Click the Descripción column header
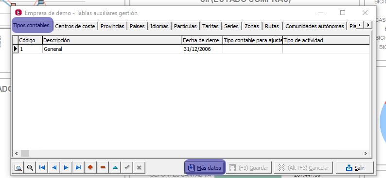Viewport: 386px width, 178px height. point(112,40)
